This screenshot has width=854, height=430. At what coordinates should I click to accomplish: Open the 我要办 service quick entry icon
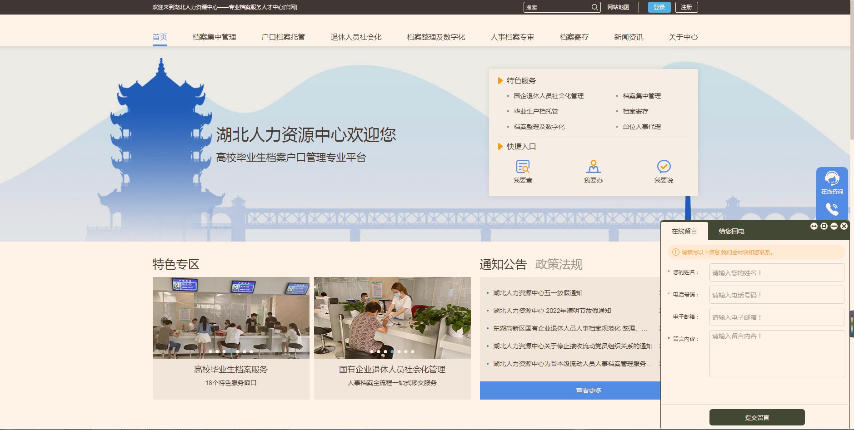point(593,167)
